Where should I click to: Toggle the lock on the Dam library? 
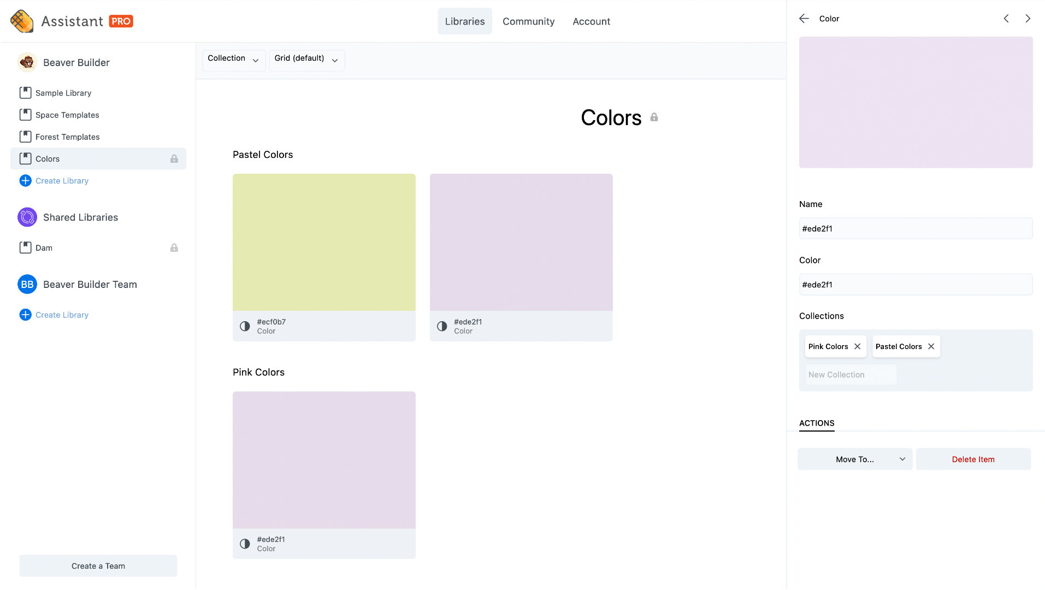point(174,247)
